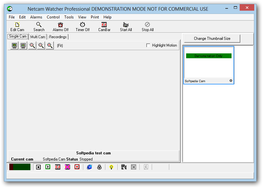
Task: Open the Help menu
Action: (x=107, y=17)
